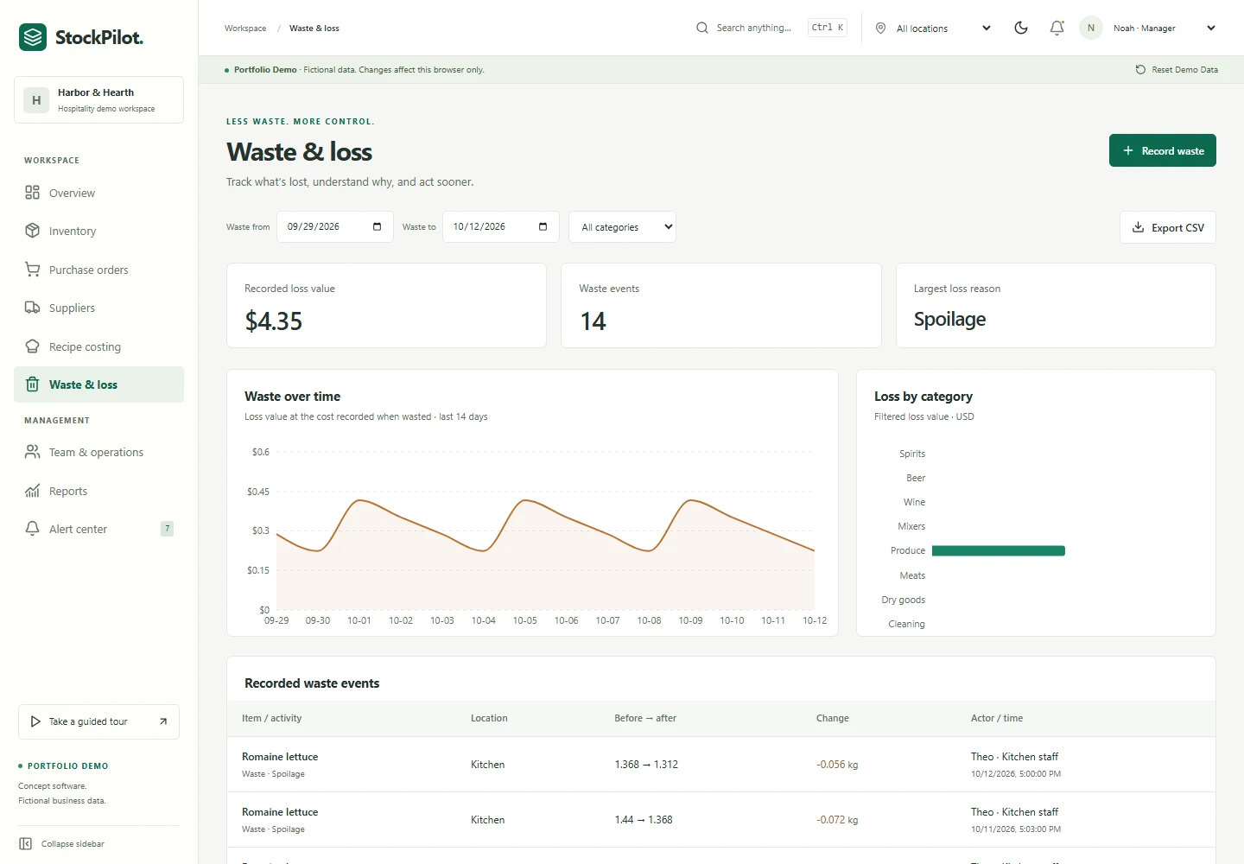Viewport: 1244px width, 864px height.
Task: Open Recipe costing chef hat icon
Action: (x=32, y=346)
